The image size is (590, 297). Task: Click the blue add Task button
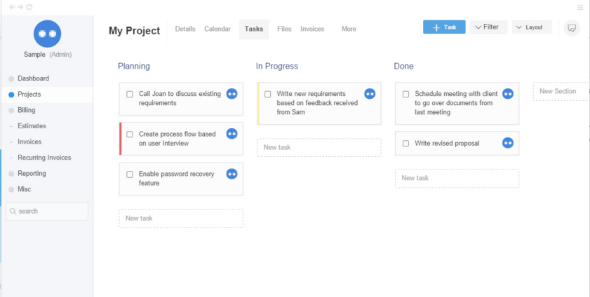[444, 27]
